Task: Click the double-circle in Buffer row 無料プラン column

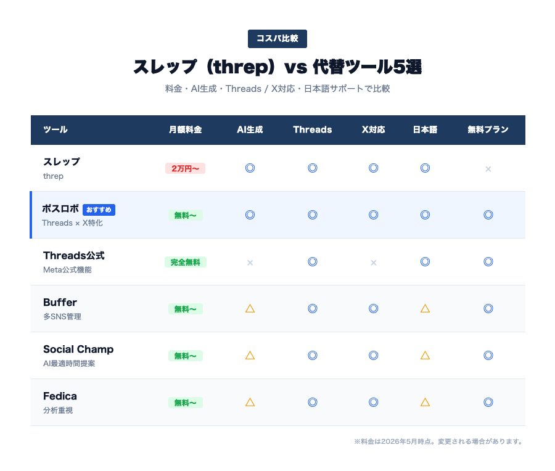Action: tap(488, 309)
